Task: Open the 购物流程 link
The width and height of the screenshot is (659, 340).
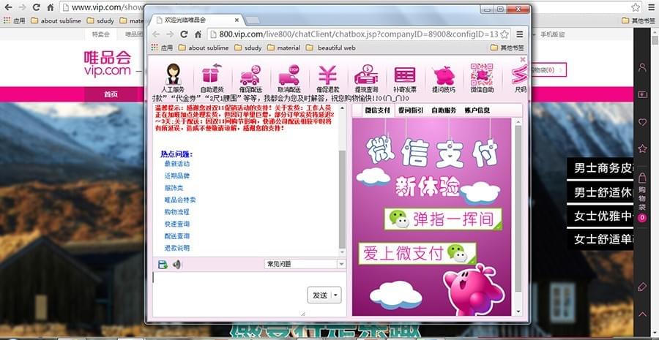Action: (x=177, y=212)
